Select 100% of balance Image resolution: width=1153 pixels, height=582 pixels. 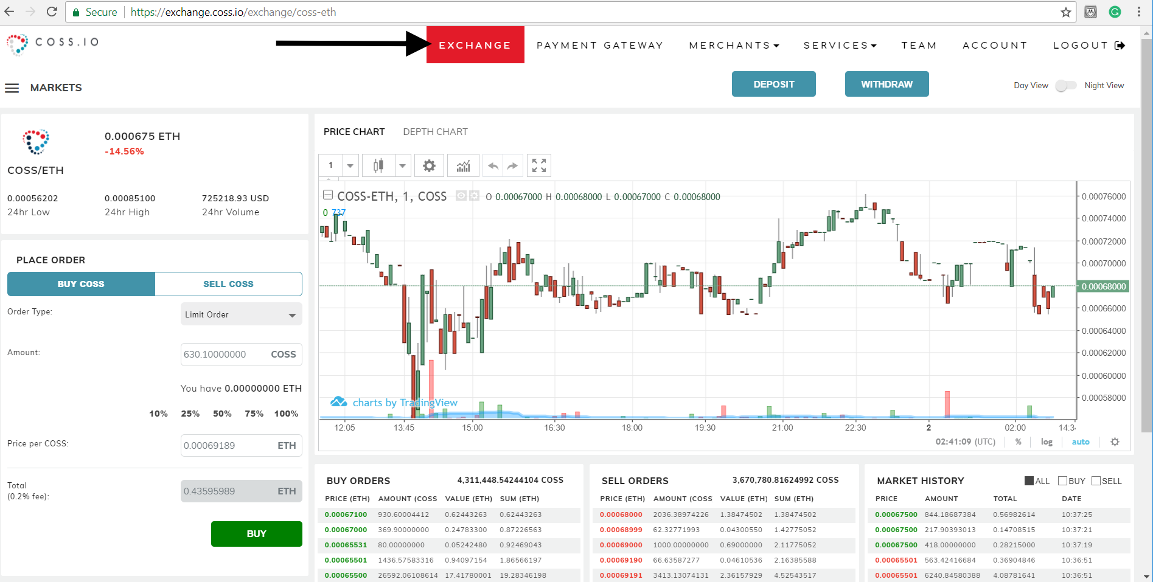pyautogui.click(x=287, y=414)
